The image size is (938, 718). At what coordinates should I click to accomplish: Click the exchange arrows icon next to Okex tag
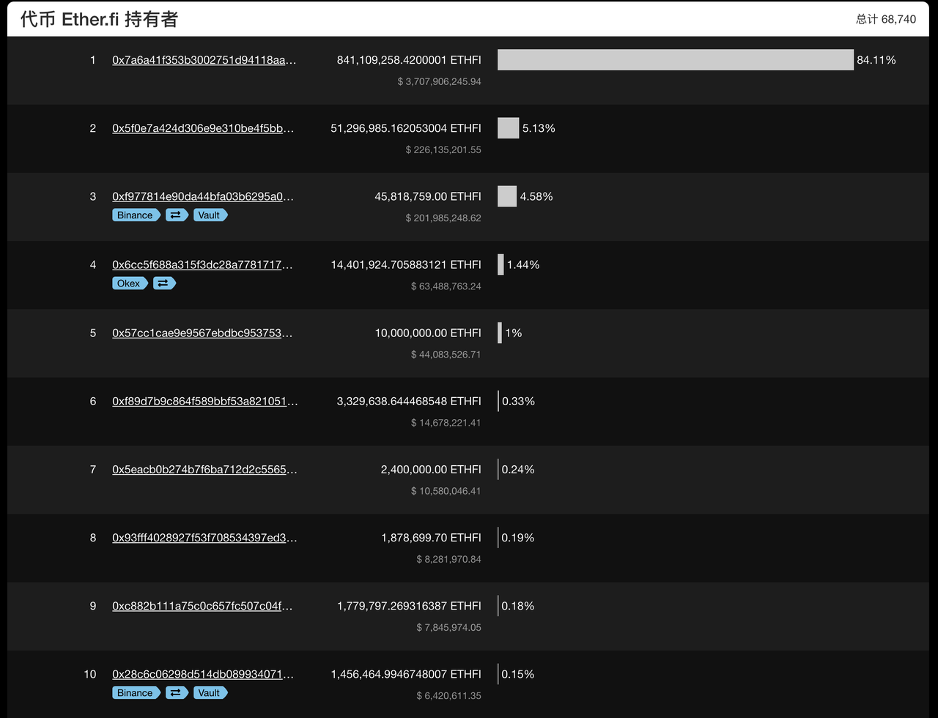click(x=164, y=283)
